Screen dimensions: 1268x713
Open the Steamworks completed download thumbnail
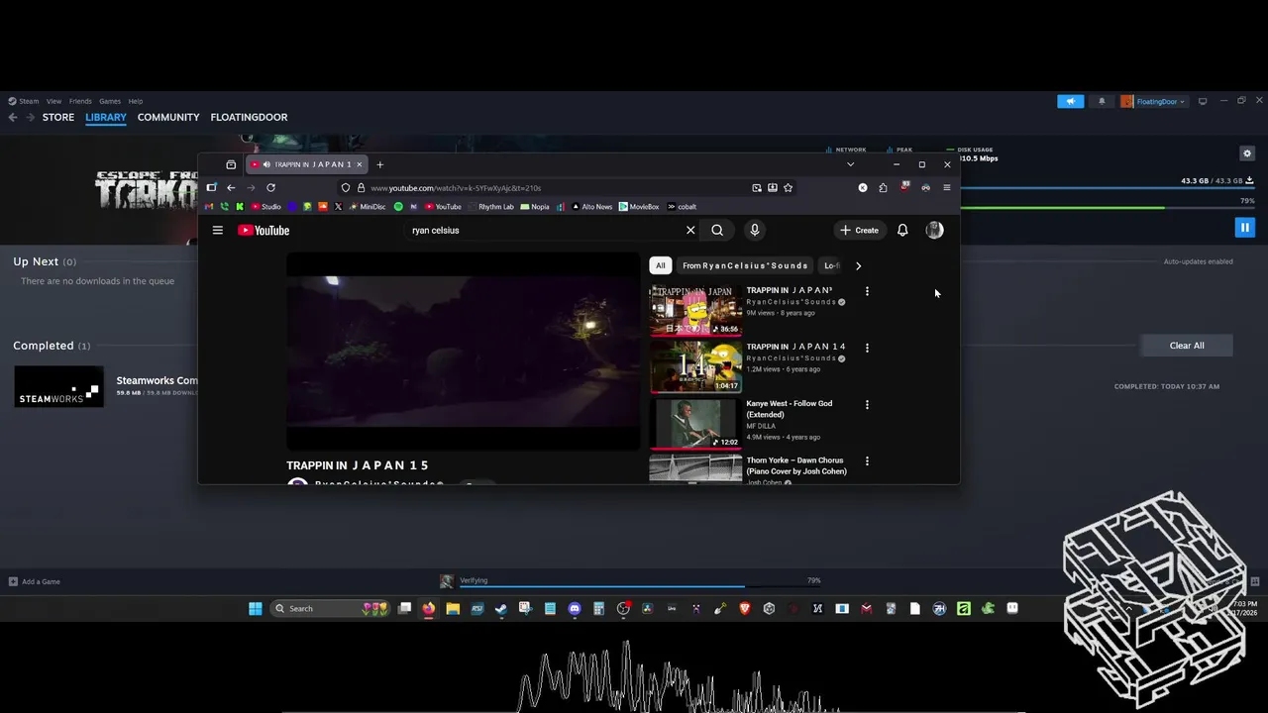[x=58, y=386]
